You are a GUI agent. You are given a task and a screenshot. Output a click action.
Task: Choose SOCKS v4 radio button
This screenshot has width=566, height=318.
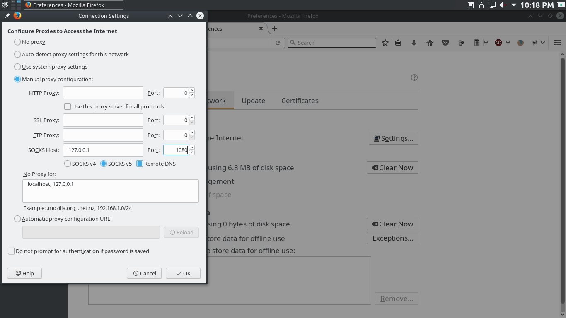(68, 164)
